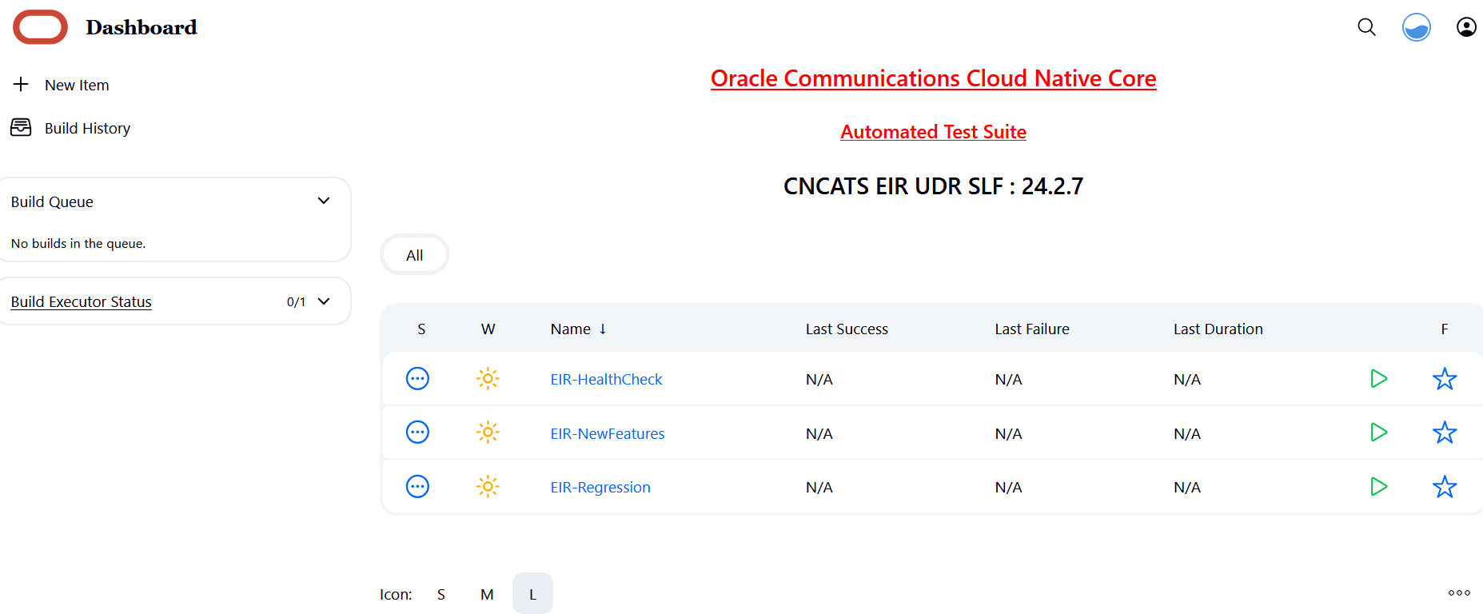Favorite the EIR-NewFeatures job star
Image resolution: width=1483 pixels, height=614 pixels.
(1445, 433)
